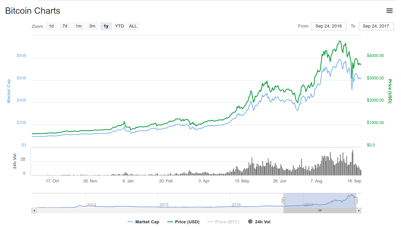Screen dimensions: 401x227
Task: Click the 2015 label in the navigator
Action: (x=164, y=205)
